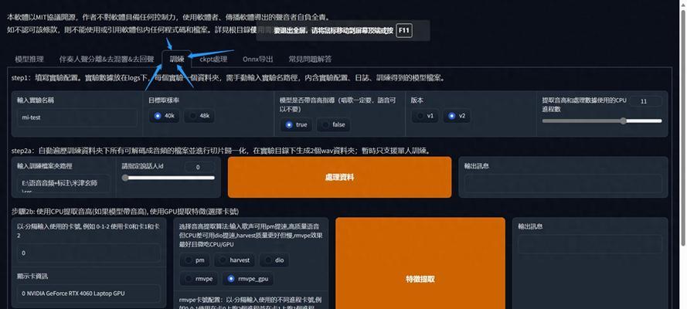Open the 常見問題解答 tab
The image size is (687, 309).
(x=310, y=59)
